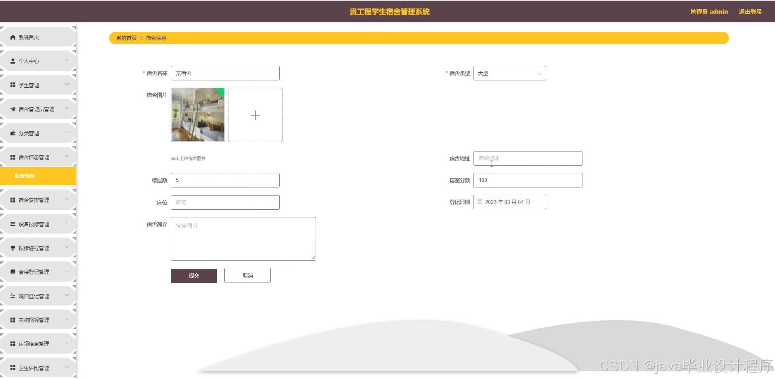Click 退出登录 to log out
The image size is (775, 379).
pos(750,12)
